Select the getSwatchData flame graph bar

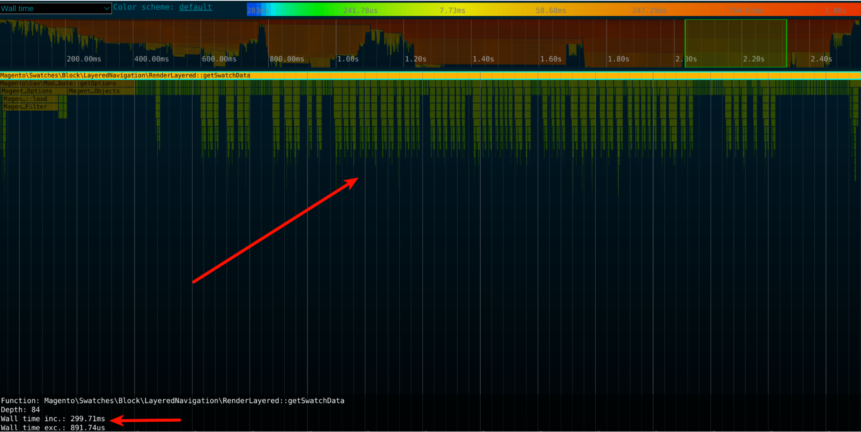click(430, 75)
